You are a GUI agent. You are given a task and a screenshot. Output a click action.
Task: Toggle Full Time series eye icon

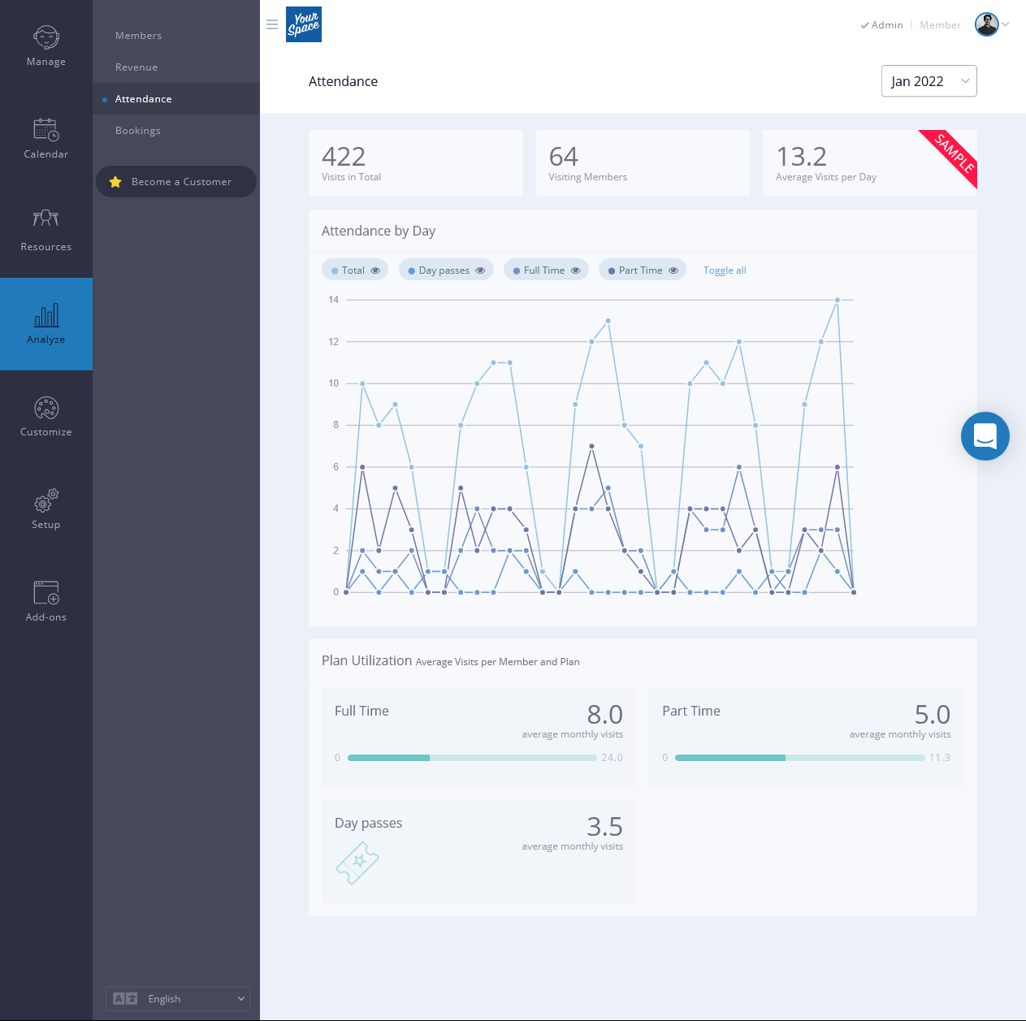pyautogui.click(x=575, y=270)
